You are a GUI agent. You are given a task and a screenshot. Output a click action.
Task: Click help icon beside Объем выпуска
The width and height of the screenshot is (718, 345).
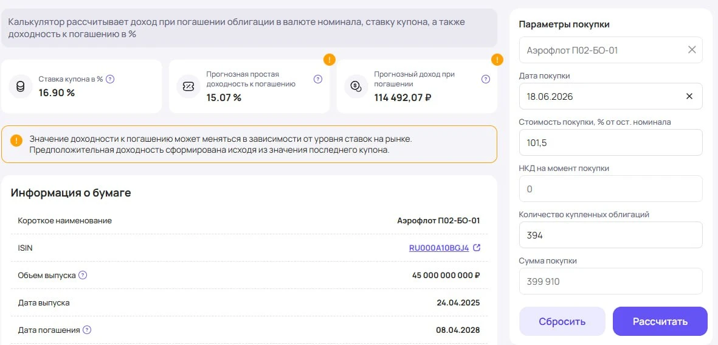coord(83,276)
